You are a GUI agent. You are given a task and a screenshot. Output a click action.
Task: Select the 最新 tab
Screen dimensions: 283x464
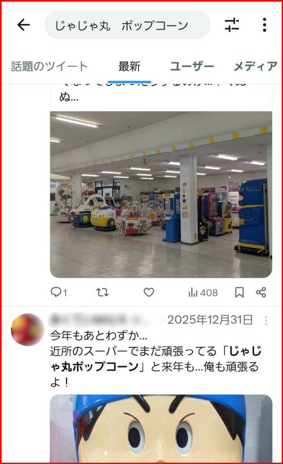click(130, 67)
